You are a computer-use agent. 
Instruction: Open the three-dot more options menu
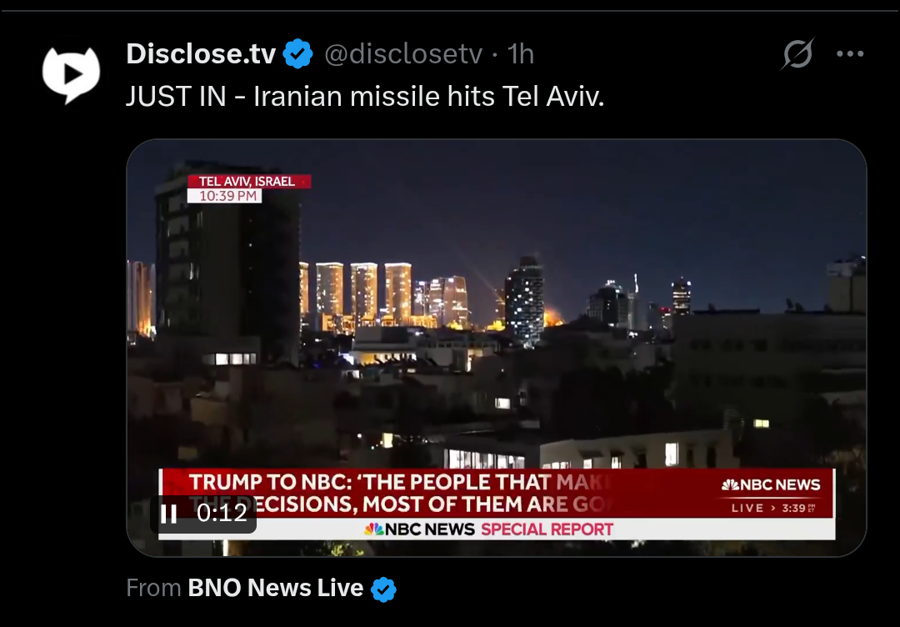(x=849, y=53)
